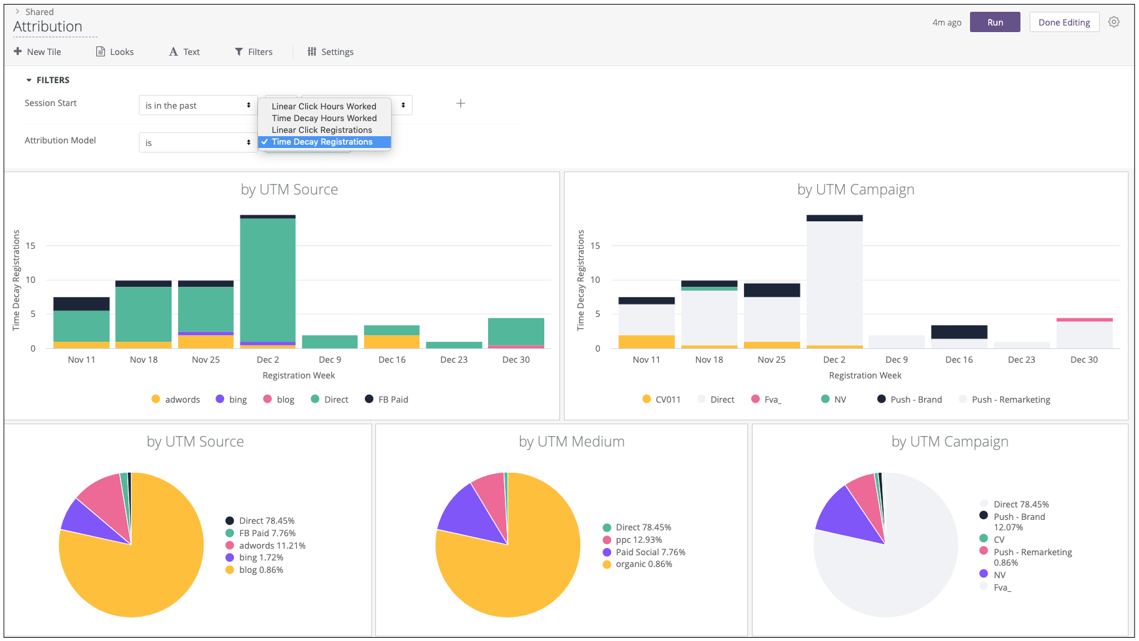Select Time Decay Hours Worked option
Viewport: 1139px width, 641px height.
click(324, 118)
